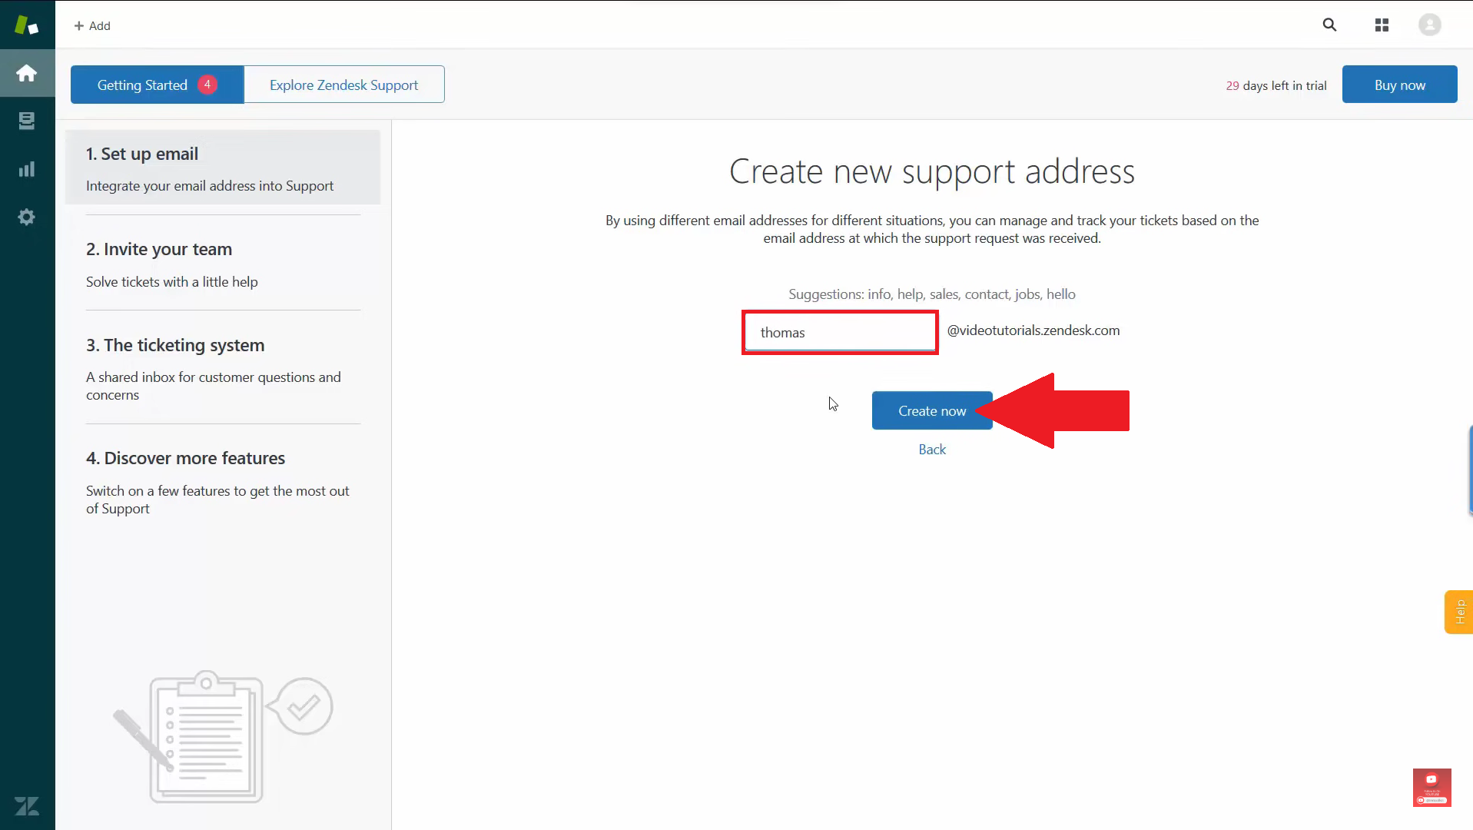The image size is (1473, 830).
Task: Click the Back link
Action: (x=932, y=450)
